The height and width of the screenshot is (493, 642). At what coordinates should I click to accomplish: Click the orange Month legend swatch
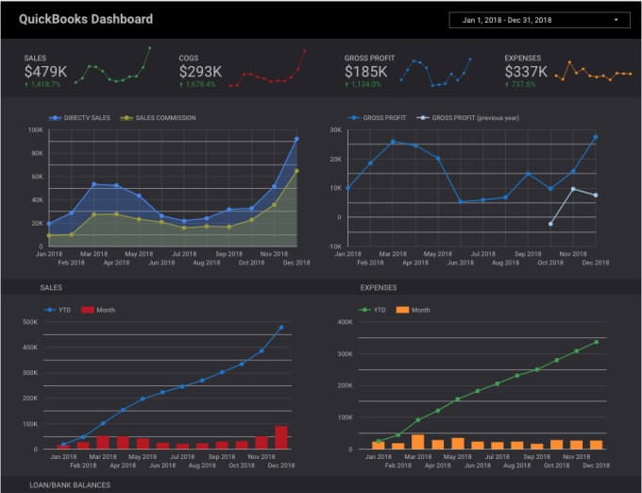coord(402,310)
